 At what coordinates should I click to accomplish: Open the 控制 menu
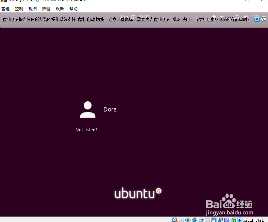pyautogui.click(x=19, y=9)
